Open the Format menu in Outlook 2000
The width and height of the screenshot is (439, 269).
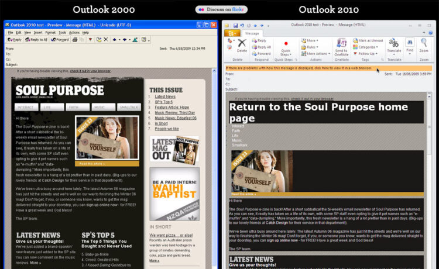click(50, 32)
